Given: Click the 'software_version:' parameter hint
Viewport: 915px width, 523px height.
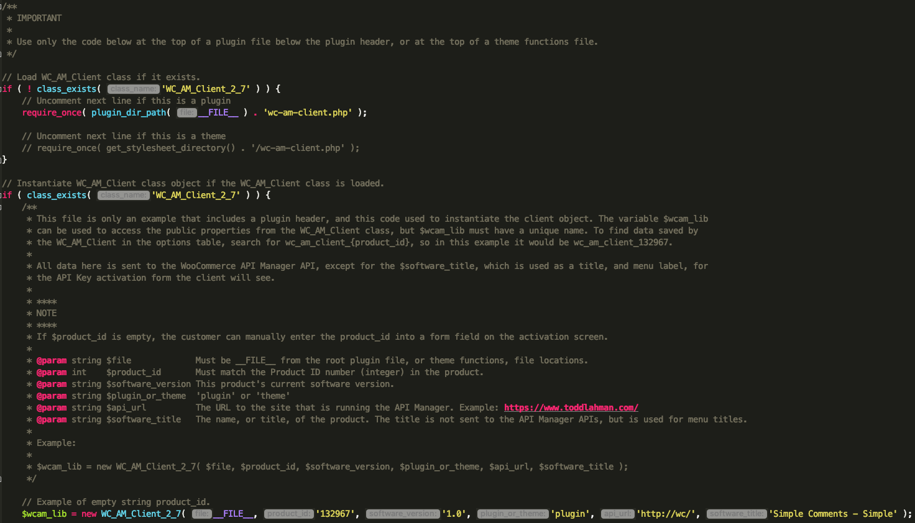Looking at the screenshot, I should pyautogui.click(x=403, y=514).
